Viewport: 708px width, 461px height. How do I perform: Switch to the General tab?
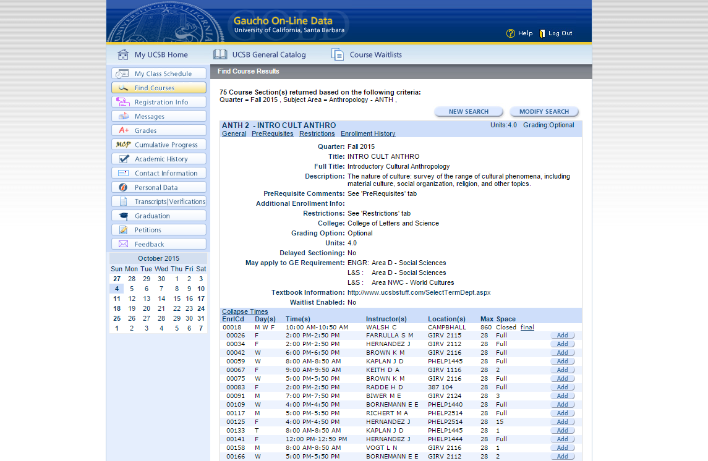point(234,133)
